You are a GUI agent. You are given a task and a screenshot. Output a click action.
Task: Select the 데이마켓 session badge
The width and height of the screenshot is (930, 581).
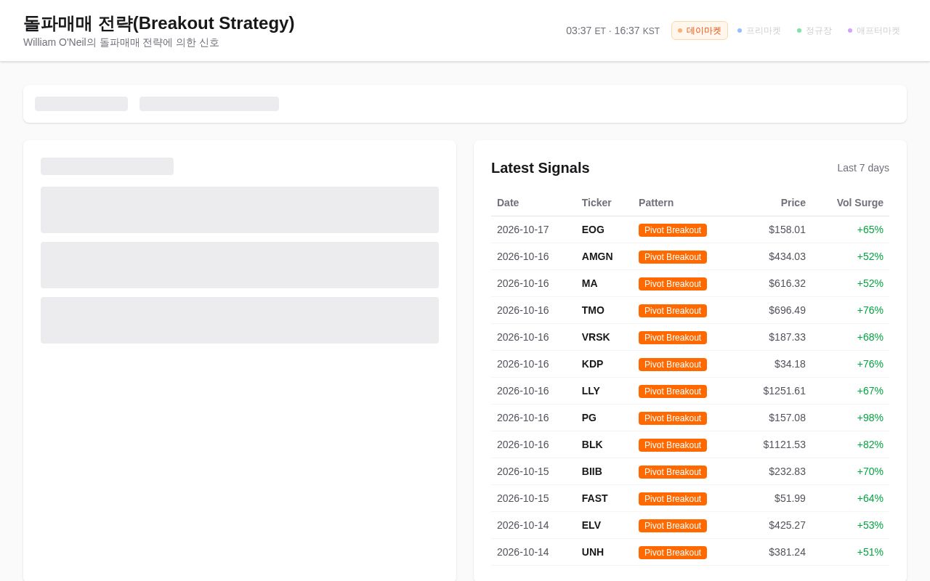pyautogui.click(x=700, y=31)
